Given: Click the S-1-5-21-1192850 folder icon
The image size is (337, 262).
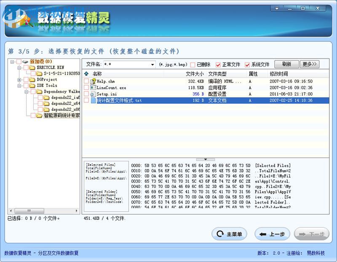Looking at the screenshot, I should tap(39, 74).
